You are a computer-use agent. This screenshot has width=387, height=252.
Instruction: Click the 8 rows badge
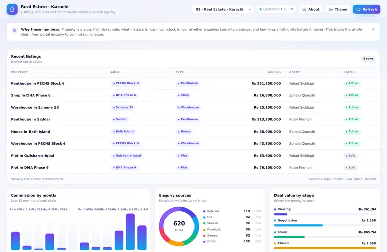click(x=368, y=59)
